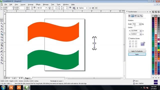Open Skew tab in Transformation docker
This screenshot has height=90, width=160.
[141, 16]
